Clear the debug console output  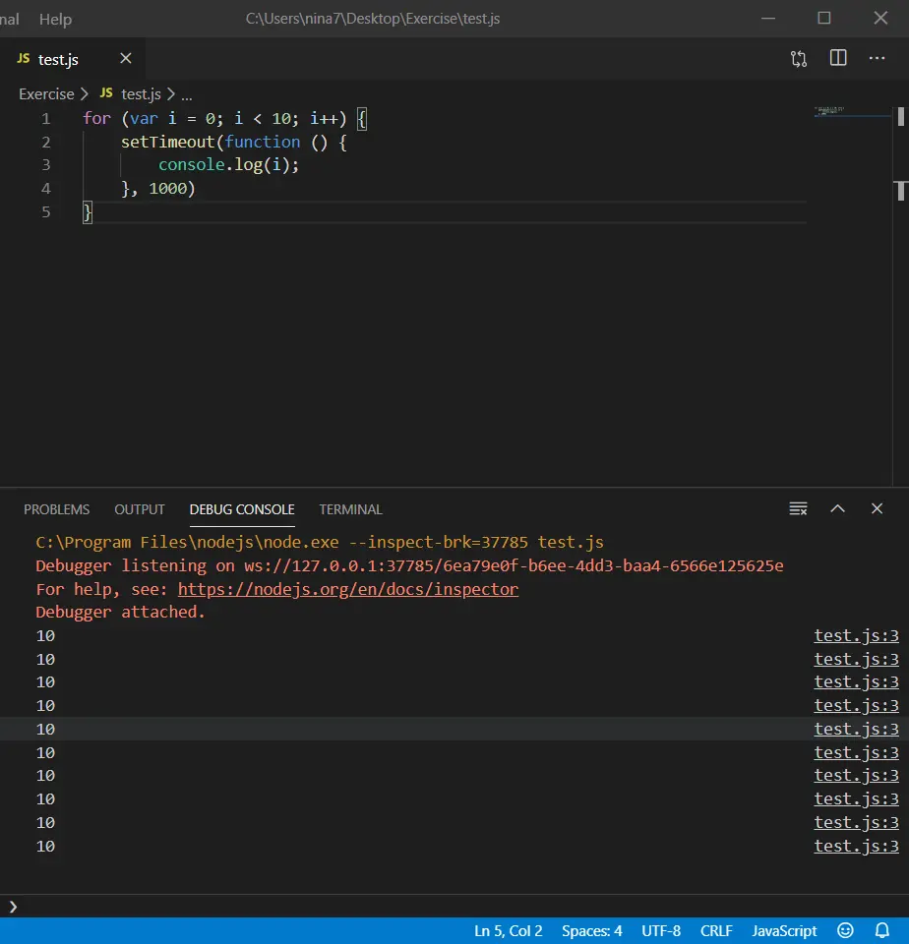tap(798, 509)
